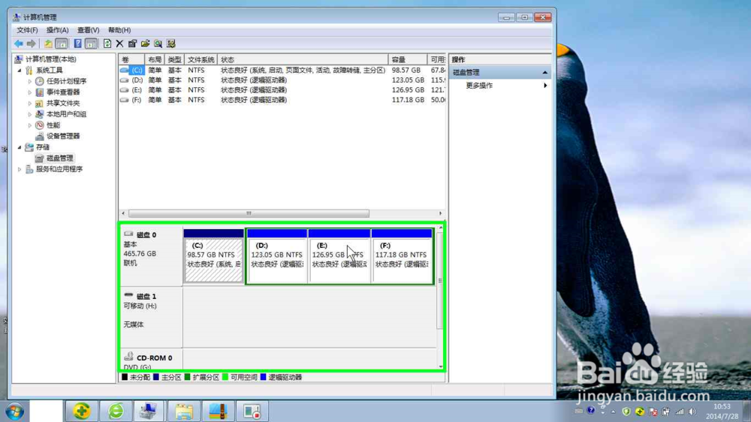Collapse the 磁盘管理 actions section

click(x=545, y=72)
